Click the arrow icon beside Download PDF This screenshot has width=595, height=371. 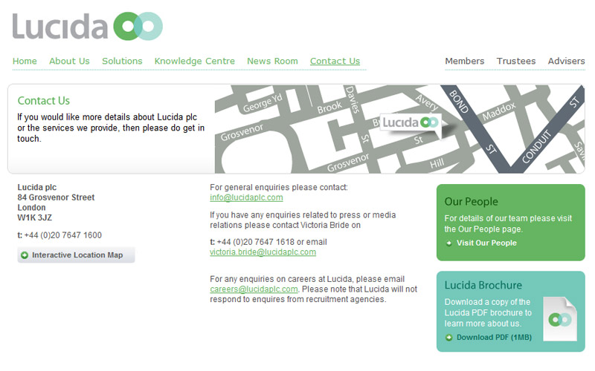pyautogui.click(x=449, y=338)
